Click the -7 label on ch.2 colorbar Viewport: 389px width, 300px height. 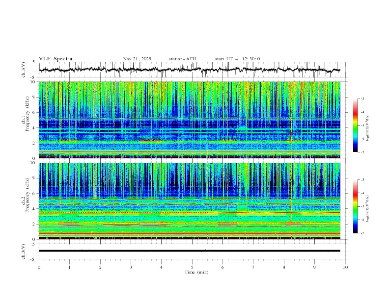coord(362,233)
